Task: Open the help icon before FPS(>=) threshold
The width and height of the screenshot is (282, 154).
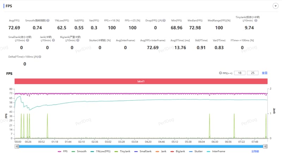Action: pos(220,73)
